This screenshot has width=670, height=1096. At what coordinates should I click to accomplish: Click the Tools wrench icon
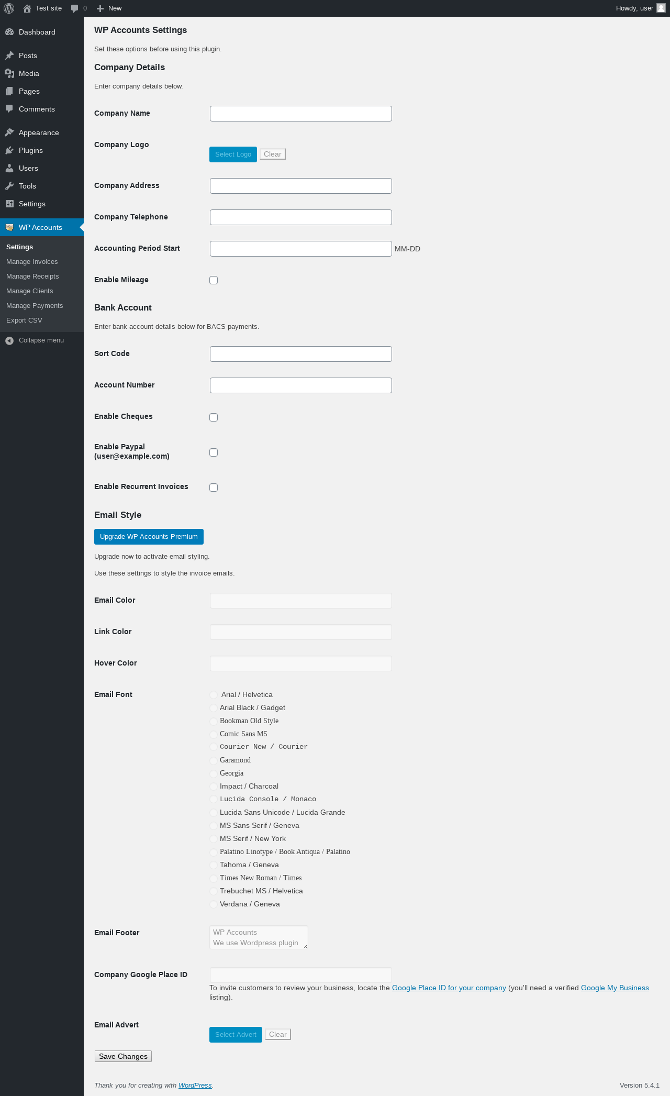pyautogui.click(x=9, y=186)
